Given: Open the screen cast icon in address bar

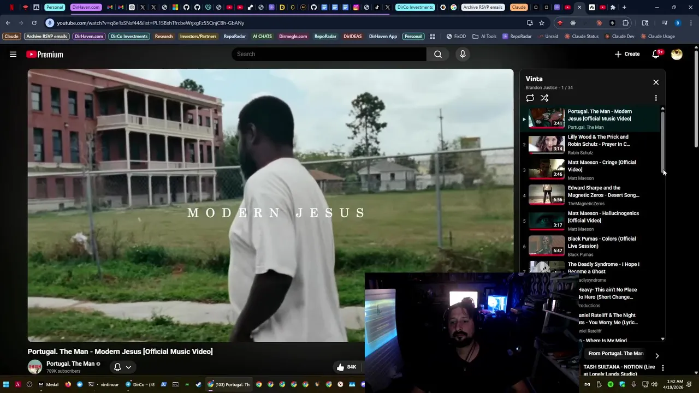Looking at the screenshot, I should pyautogui.click(x=530, y=23).
